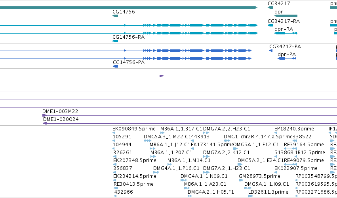Select the small arrow glyph under CG14756-RA
The width and height of the screenshot is (337, 198).
(115, 41)
